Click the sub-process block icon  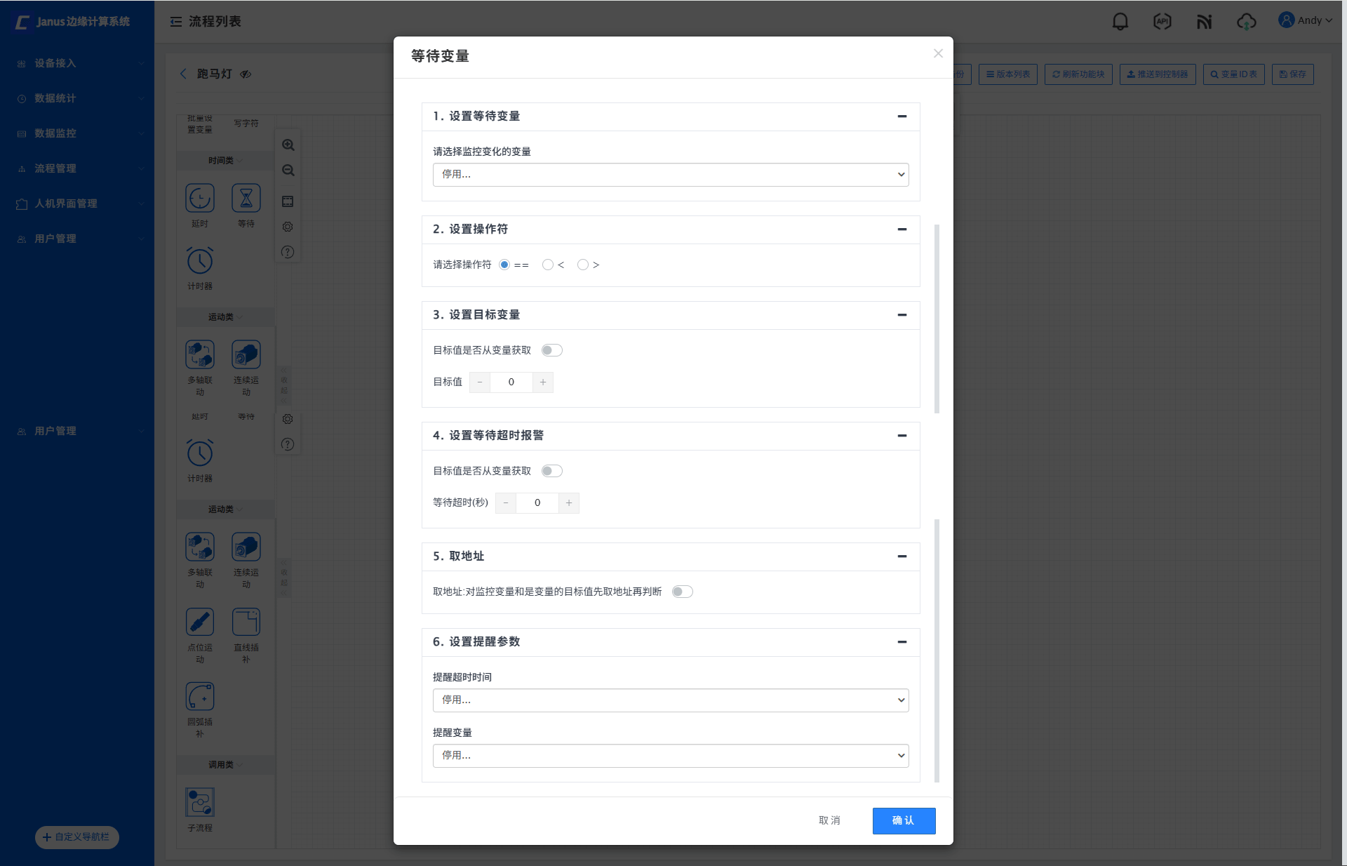click(x=200, y=801)
